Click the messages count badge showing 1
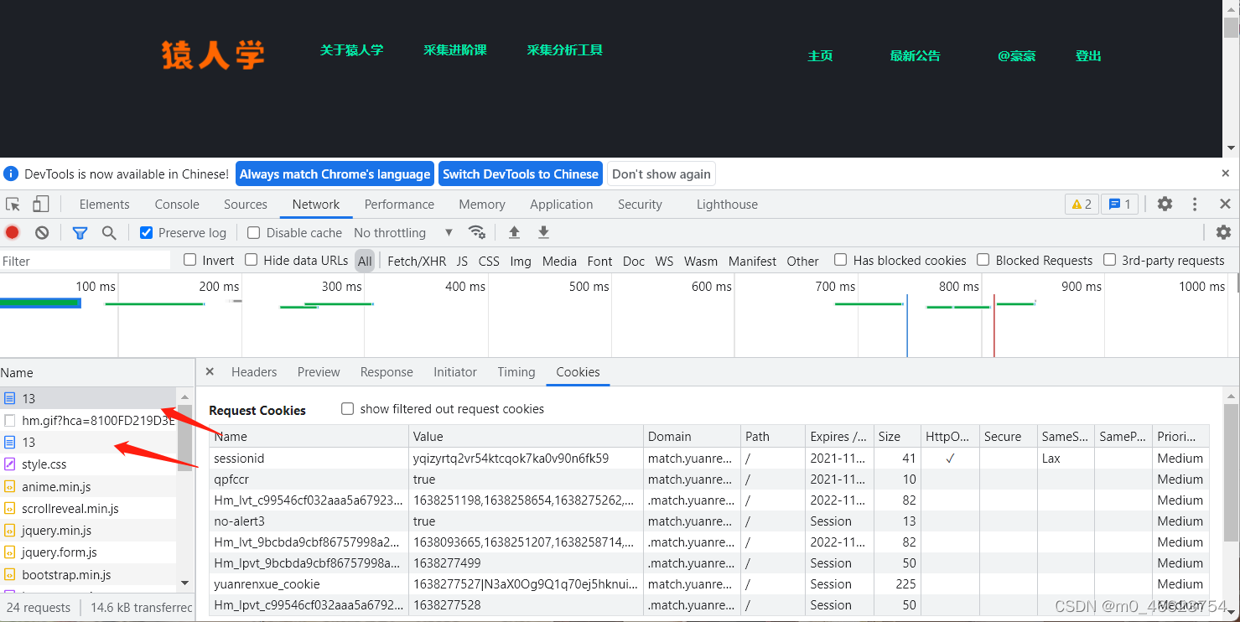 (1119, 204)
